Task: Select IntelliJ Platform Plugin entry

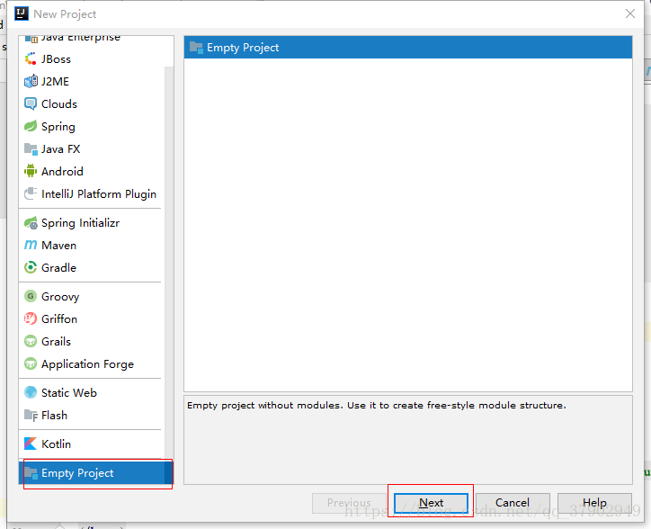Action: pos(92,193)
